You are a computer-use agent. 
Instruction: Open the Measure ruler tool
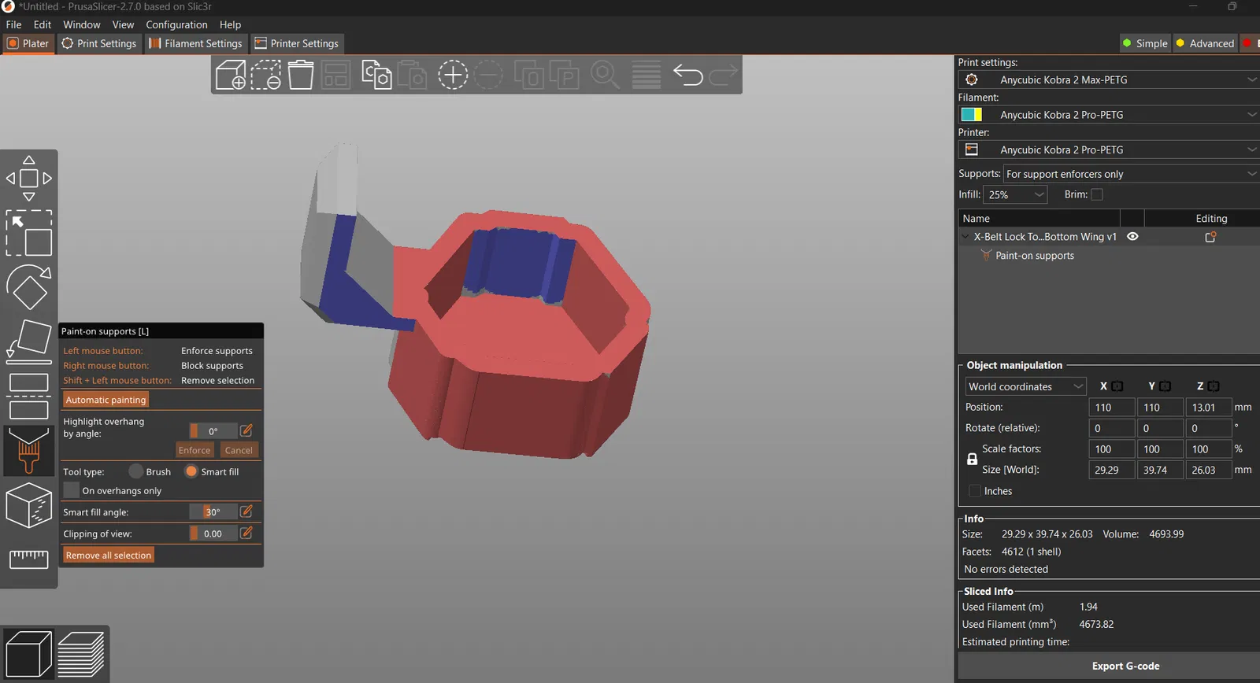tap(29, 559)
